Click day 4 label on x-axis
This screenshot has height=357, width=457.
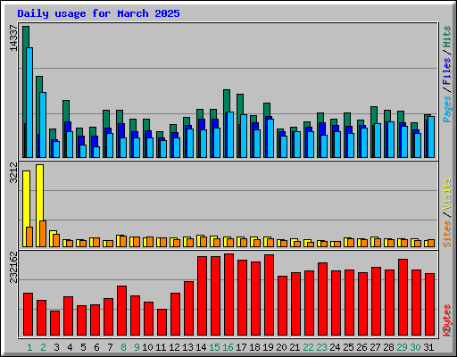coord(70,347)
